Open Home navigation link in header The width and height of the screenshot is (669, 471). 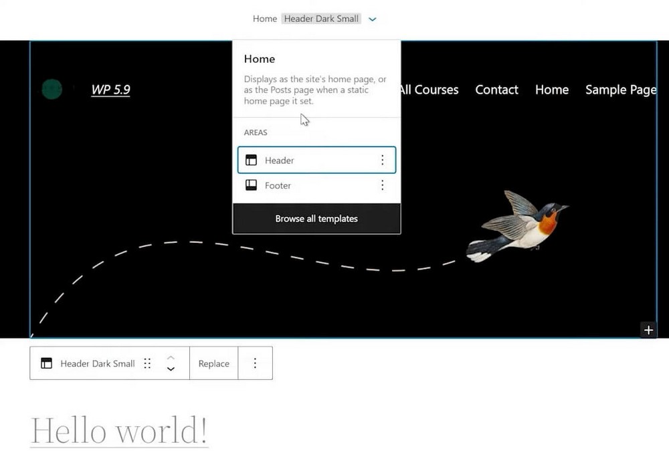pyautogui.click(x=552, y=90)
